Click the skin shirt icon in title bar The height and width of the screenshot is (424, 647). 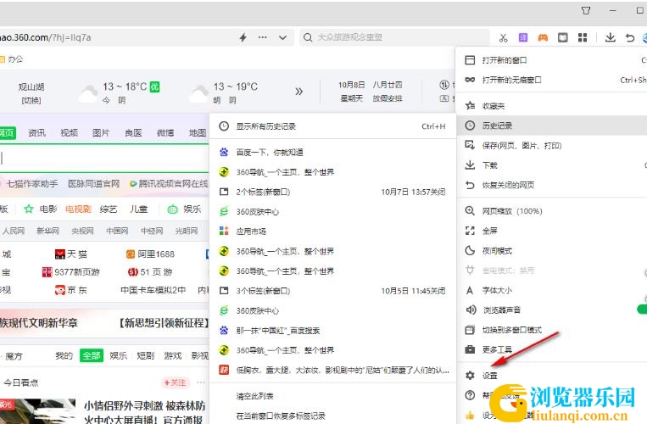pos(585,11)
